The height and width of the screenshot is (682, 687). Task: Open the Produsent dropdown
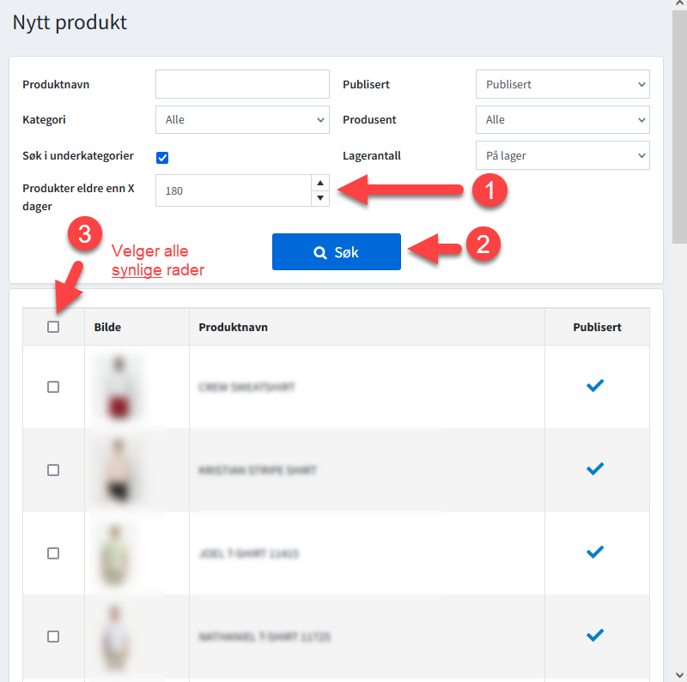562,120
